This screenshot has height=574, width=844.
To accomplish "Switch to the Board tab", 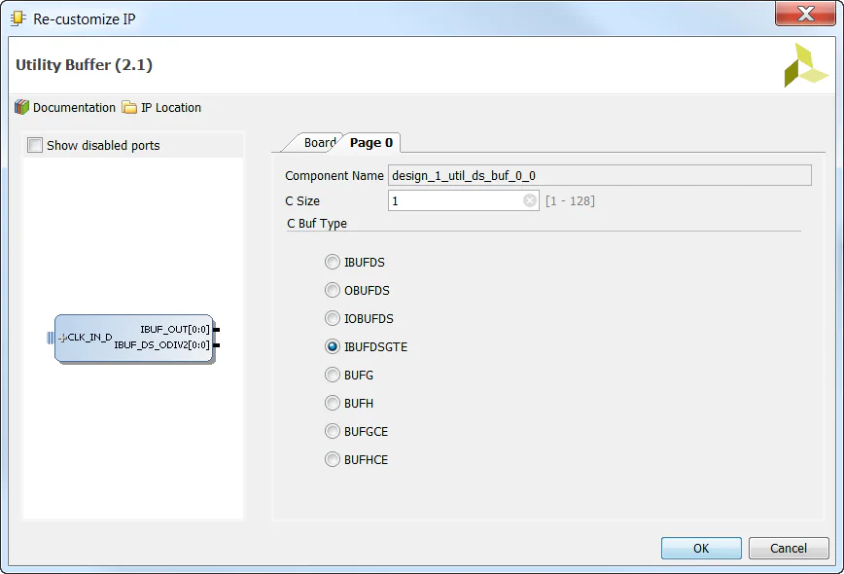I will 316,142.
